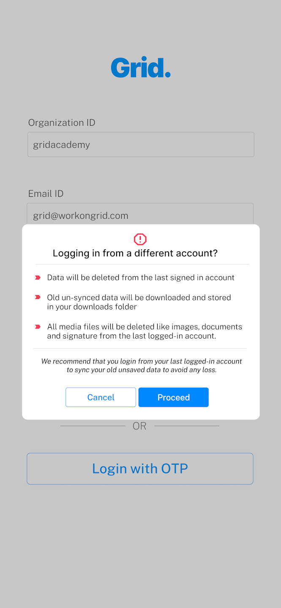The height and width of the screenshot is (608, 281).
Task: Click the Organization ID label
Action: click(62, 123)
